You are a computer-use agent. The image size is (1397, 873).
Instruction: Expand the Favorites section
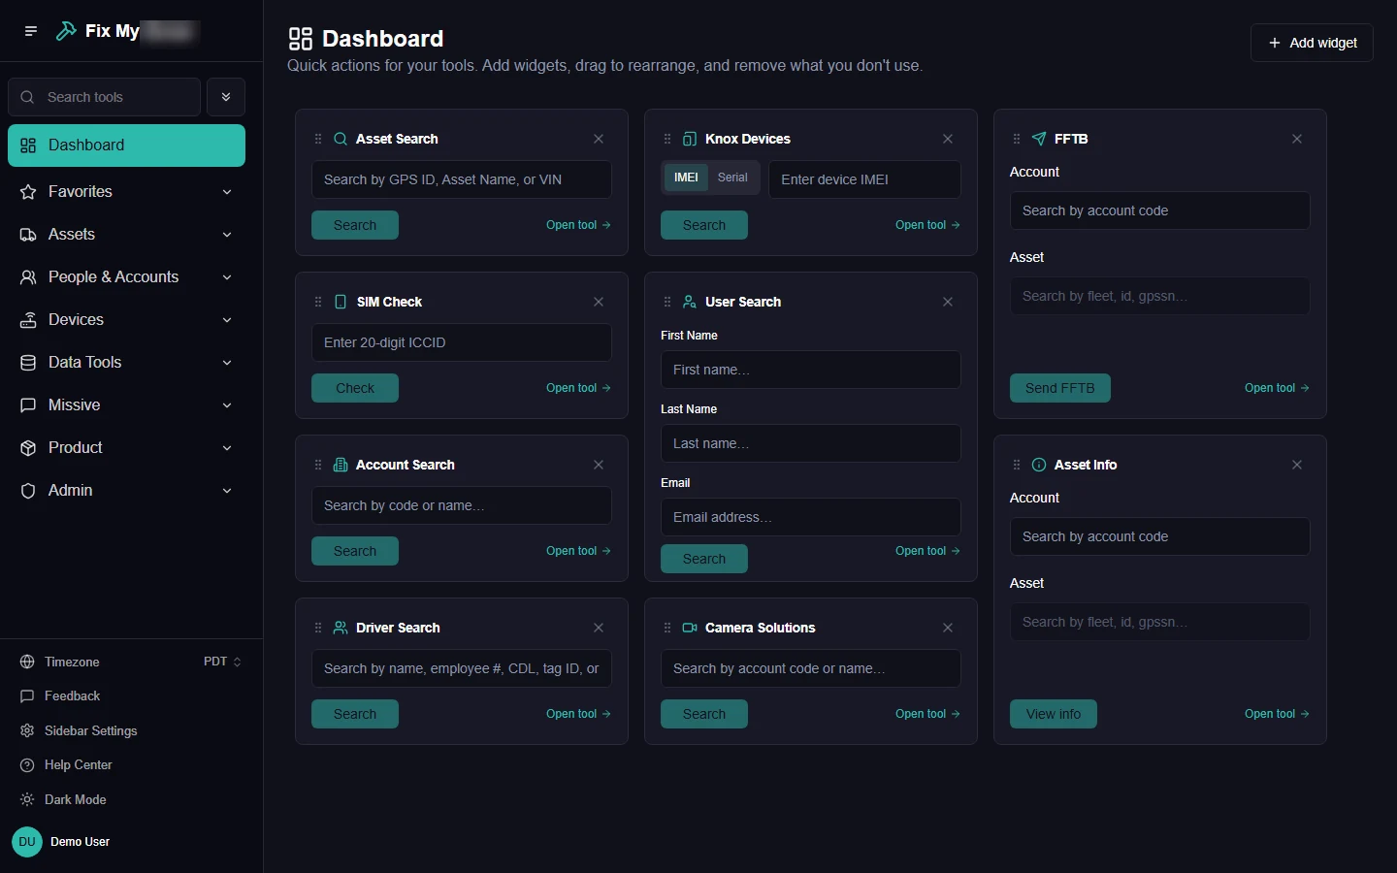[126, 192]
